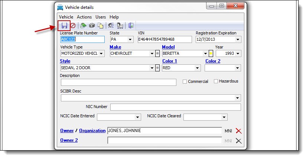Click the Make link label
Image resolution: width=306 pixels, height=158 pixels.
[x=115, y=47]
